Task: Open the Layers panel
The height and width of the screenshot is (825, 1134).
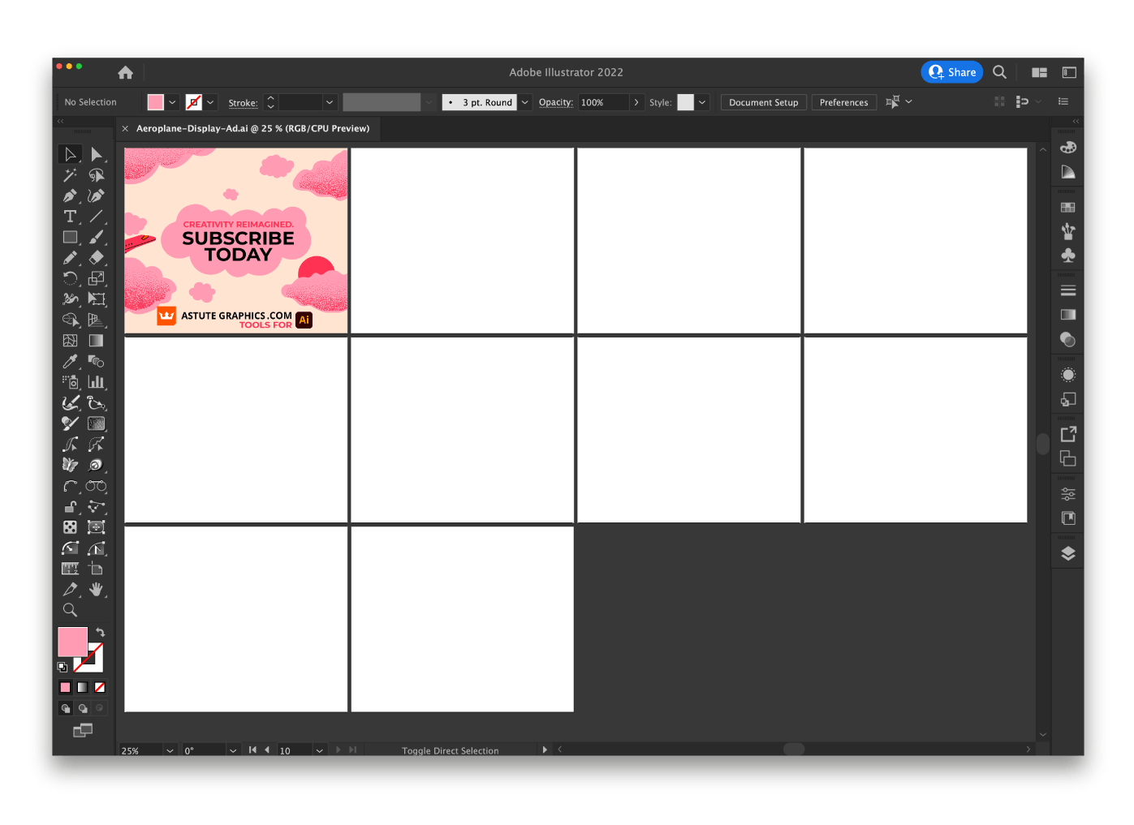Action: click(1067, 552)
